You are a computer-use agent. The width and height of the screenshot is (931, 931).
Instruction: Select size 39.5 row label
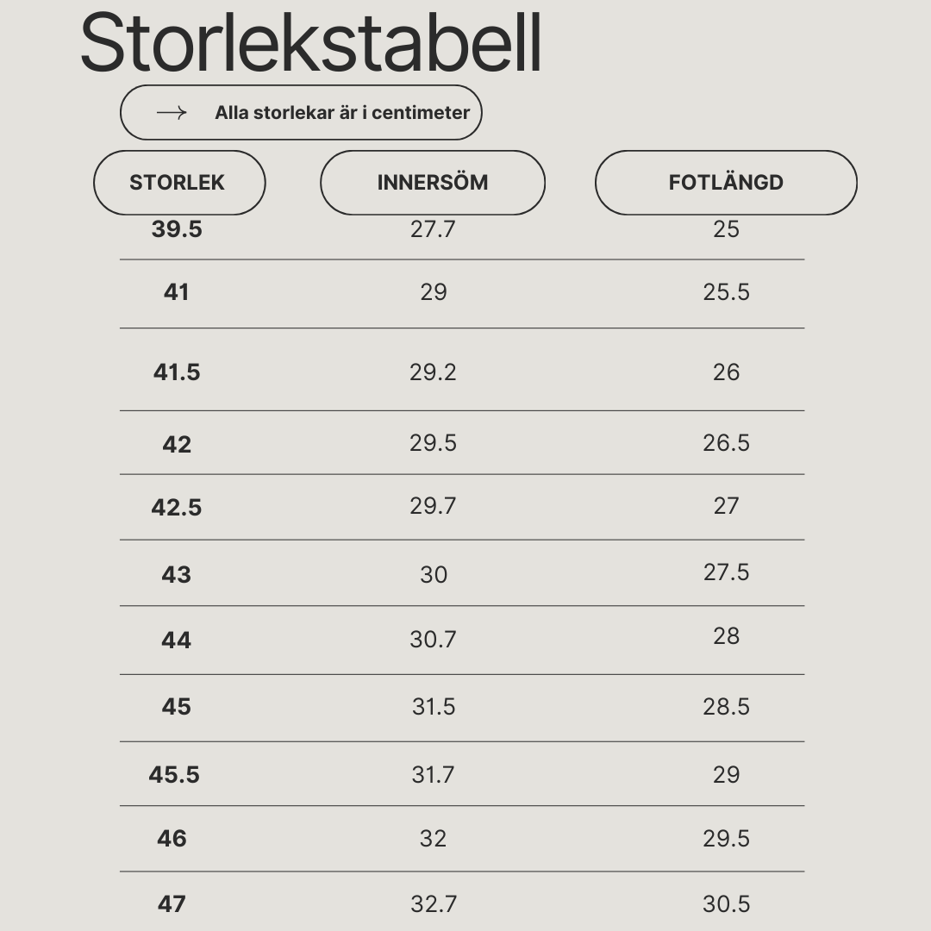[x=177, y=229]
